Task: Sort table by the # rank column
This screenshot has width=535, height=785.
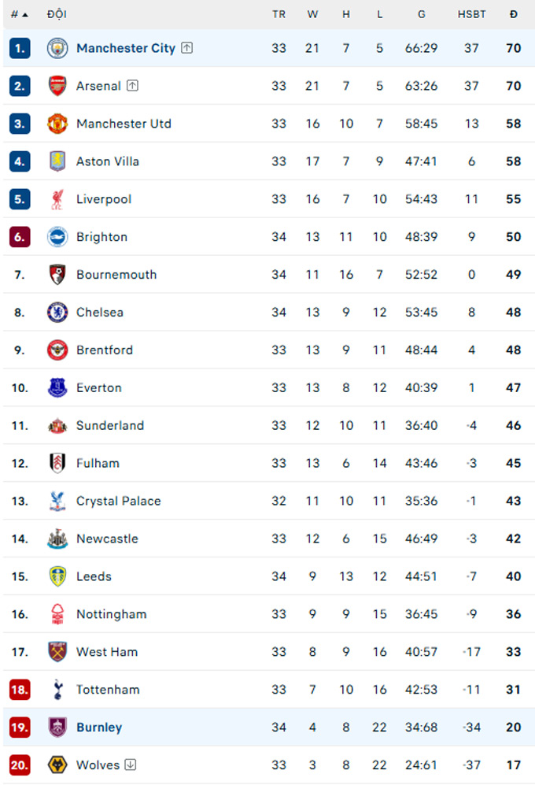Action: coord(19,14)
